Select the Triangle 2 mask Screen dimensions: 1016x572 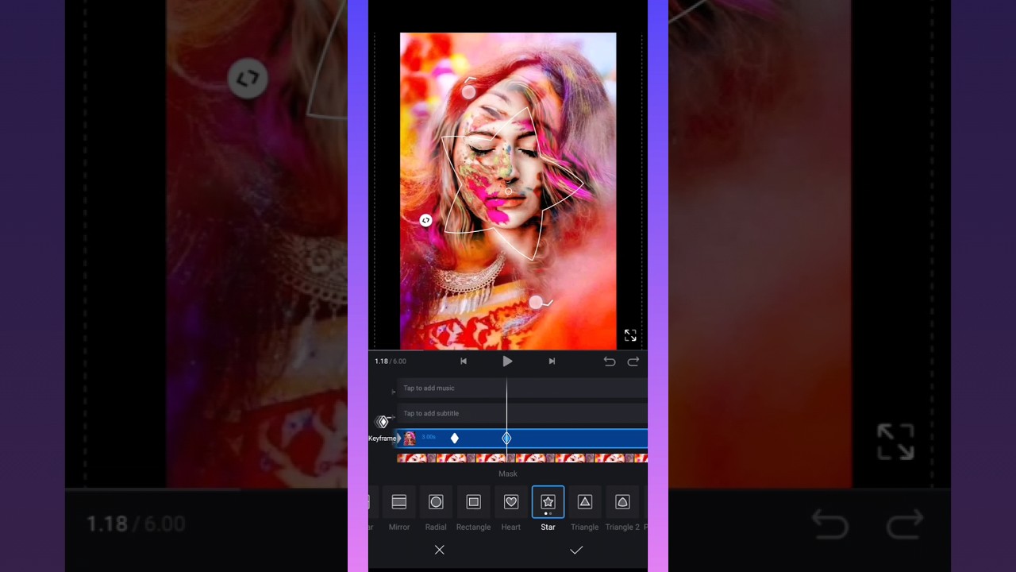pos(622,502)
